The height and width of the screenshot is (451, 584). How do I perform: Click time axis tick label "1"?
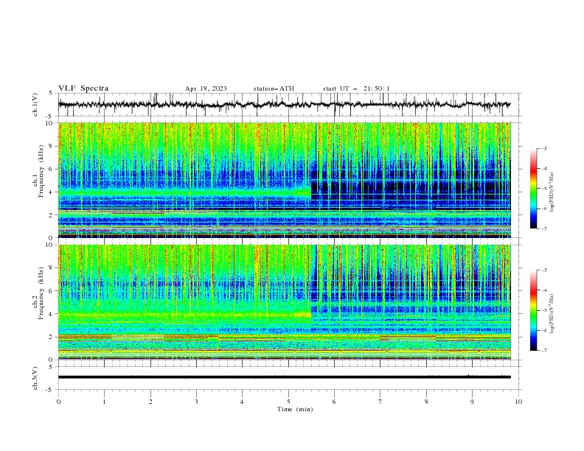[x=104, y=402]
